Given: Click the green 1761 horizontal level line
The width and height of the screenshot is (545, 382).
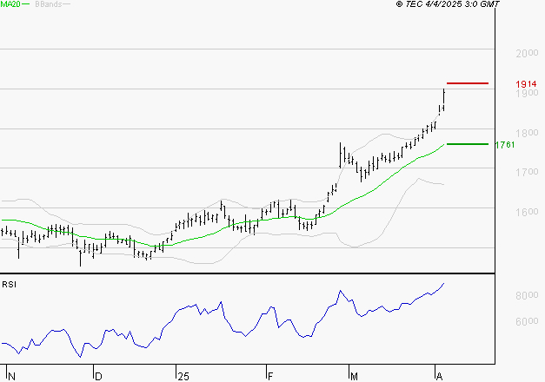Looking at the screenshot, I should tap(468, 144).
